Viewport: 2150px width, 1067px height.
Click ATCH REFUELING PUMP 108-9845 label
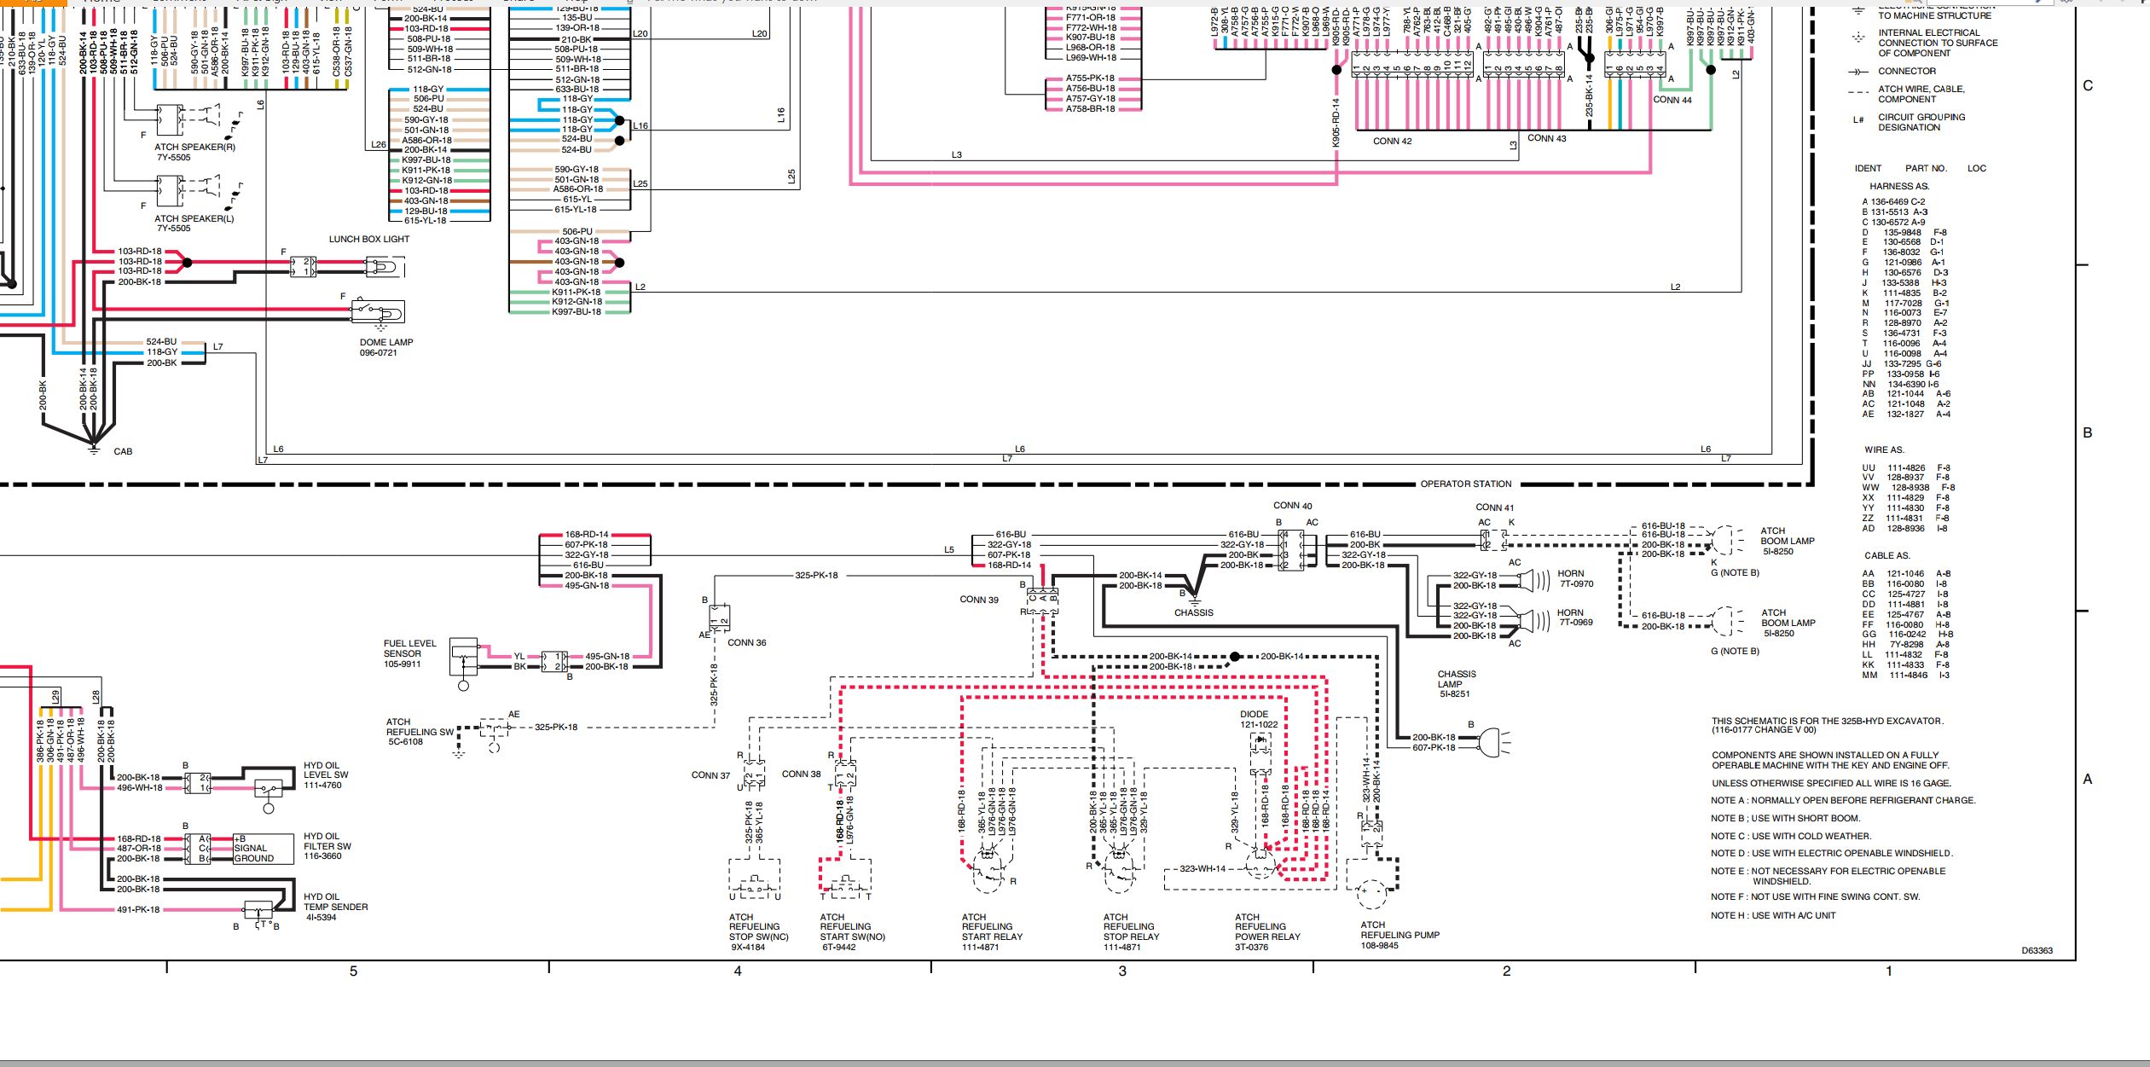[x=1400, y=935]
